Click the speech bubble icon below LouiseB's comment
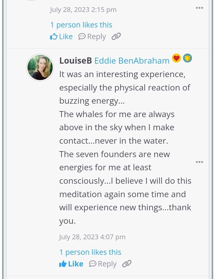215x279 pixels. [93, 264]
